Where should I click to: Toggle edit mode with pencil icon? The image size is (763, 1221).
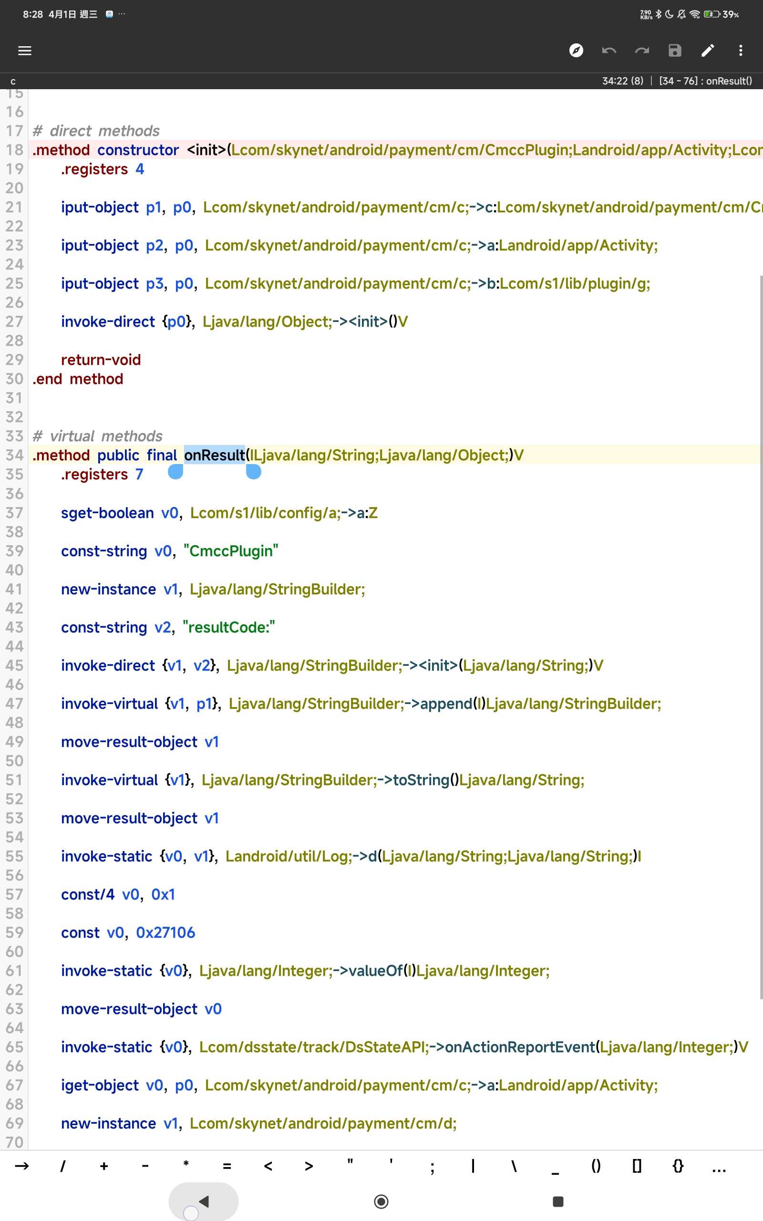pos(708,51)
